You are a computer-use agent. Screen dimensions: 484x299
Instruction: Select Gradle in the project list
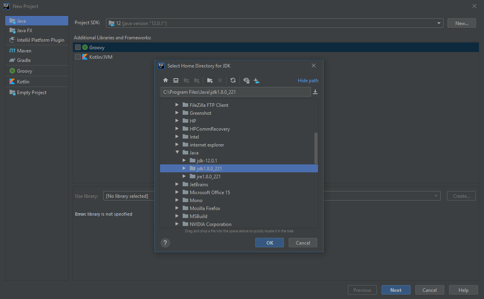[24, 60]
